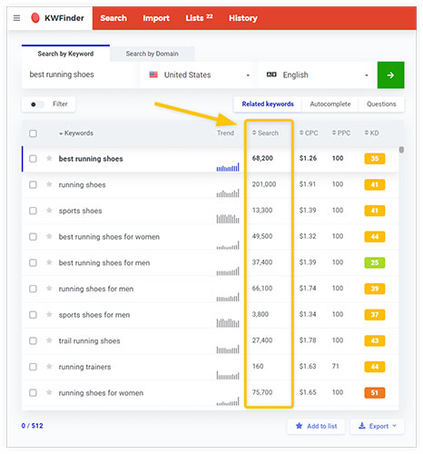The image size is (423, 454).
Task: Sort by the KD column
Action: pyautogui.click(x=371, y=133)
